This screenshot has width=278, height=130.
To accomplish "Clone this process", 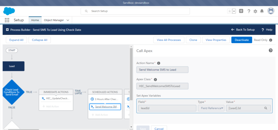I will pyautogui.click(x=193, y=40).
